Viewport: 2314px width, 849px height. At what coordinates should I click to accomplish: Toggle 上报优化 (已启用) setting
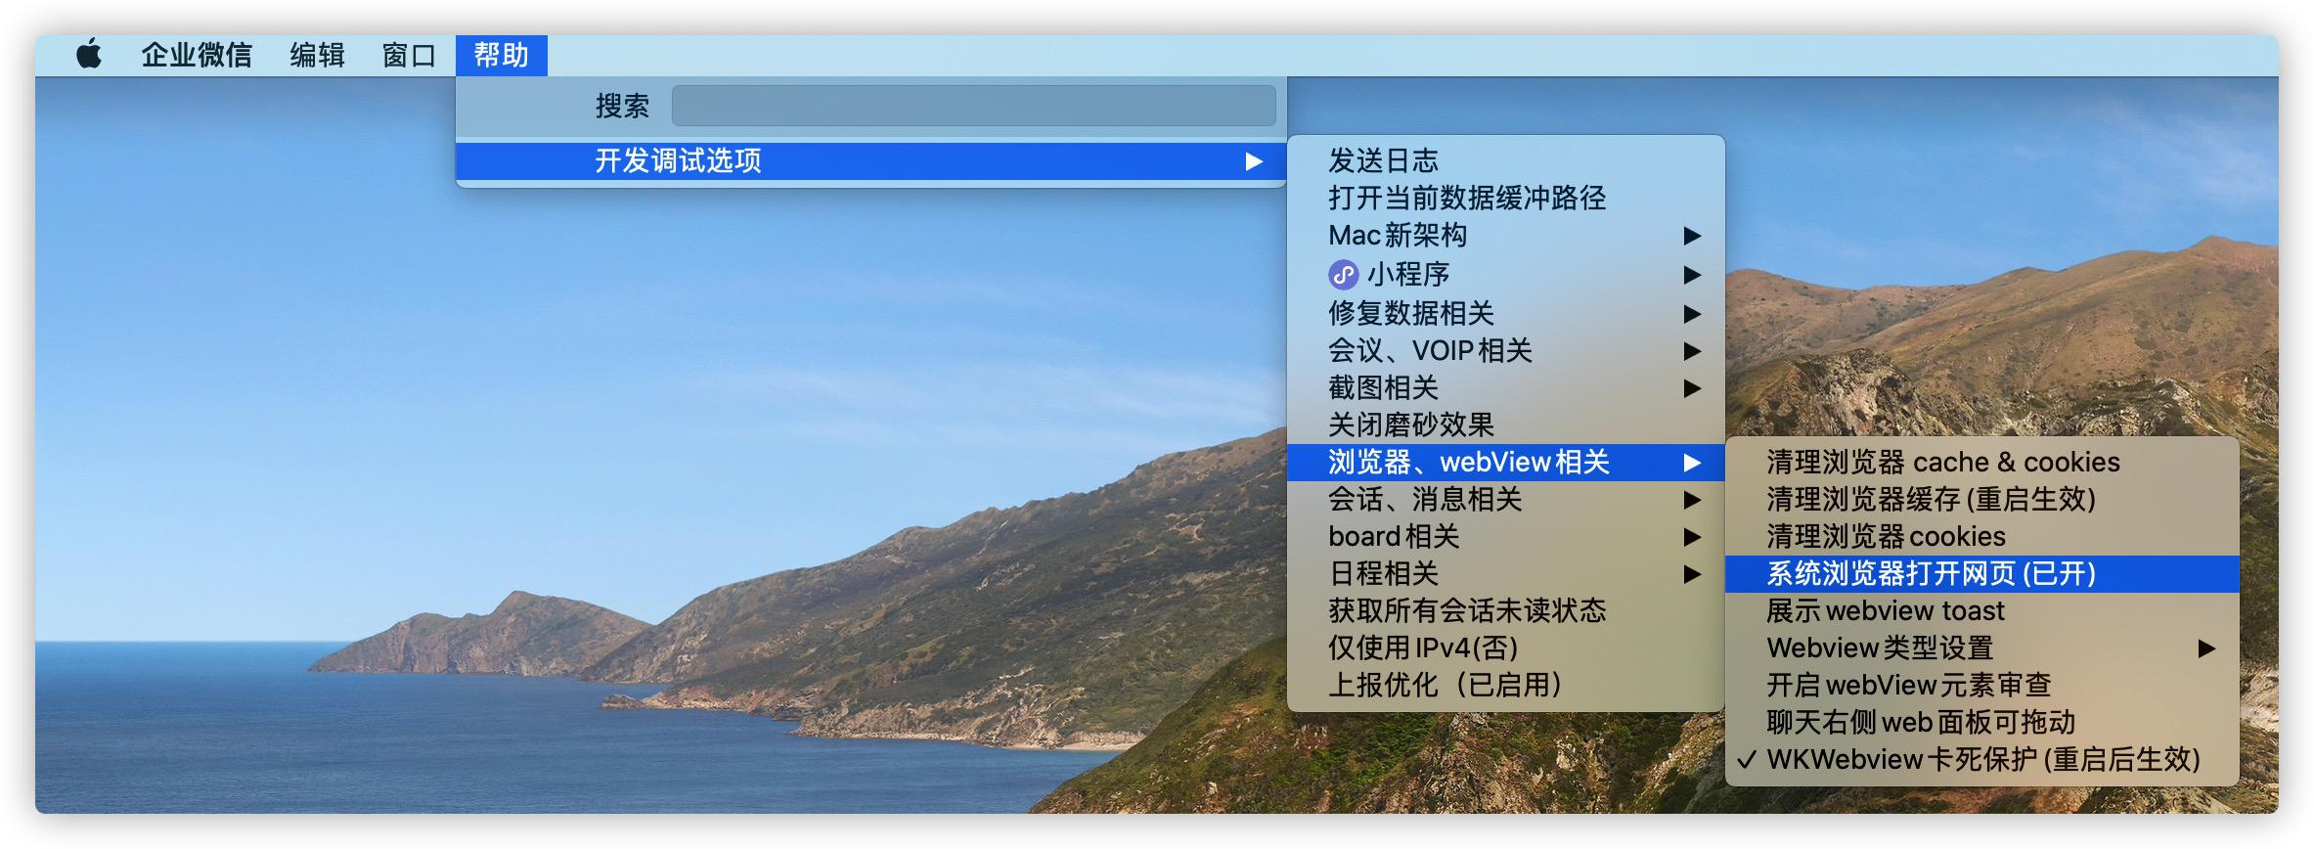[x=1444, y=686]
